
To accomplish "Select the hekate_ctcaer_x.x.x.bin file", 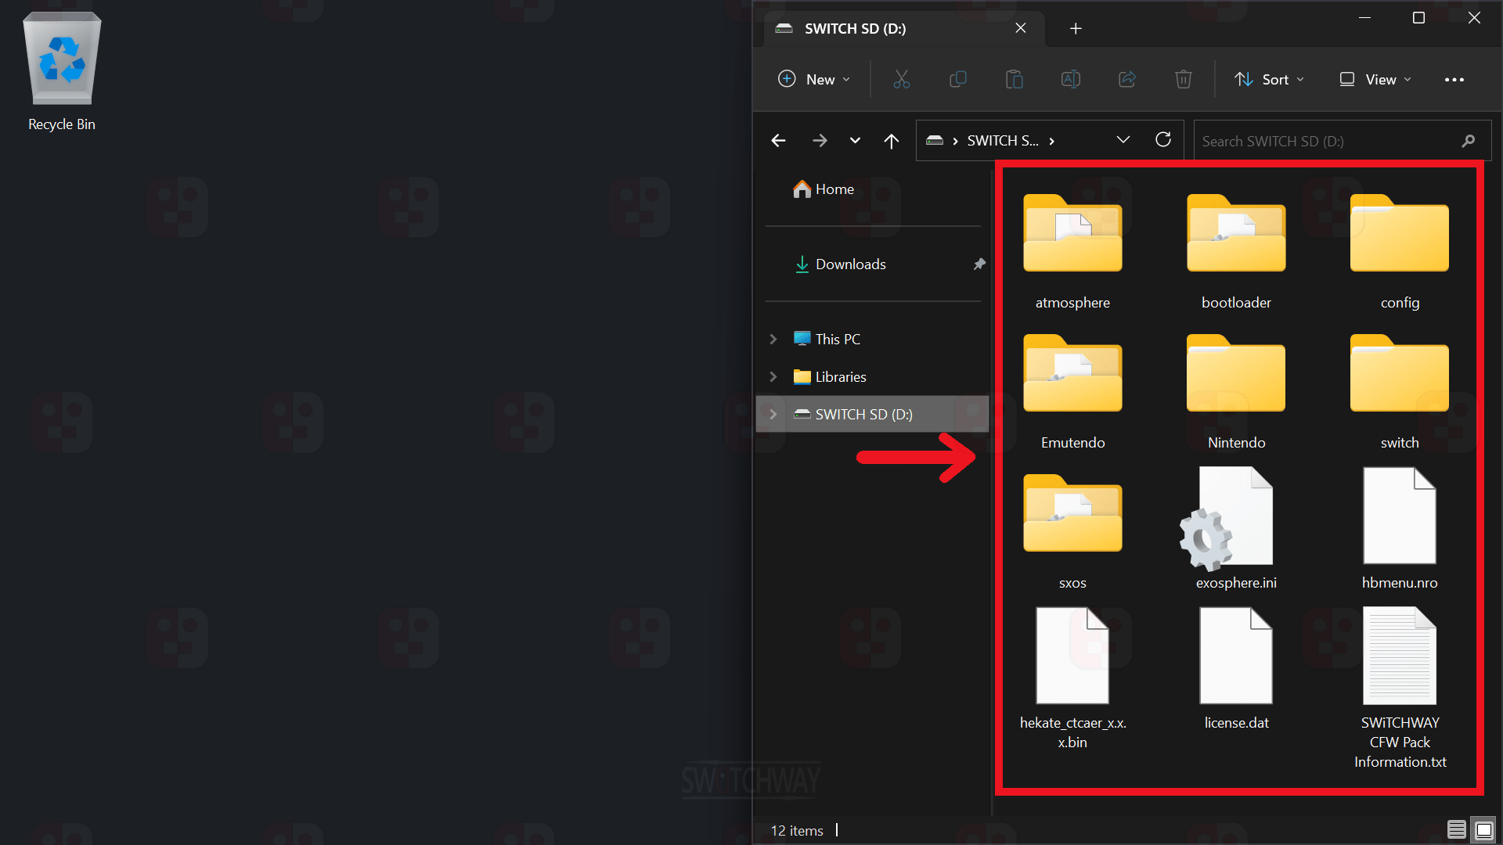I will pyautogui.click(x=1072, y=678).
